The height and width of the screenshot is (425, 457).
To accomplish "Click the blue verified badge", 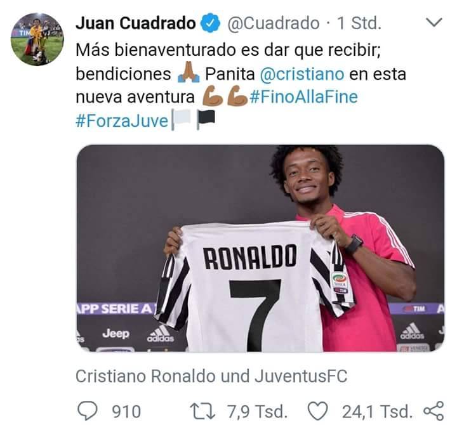I will coord(210,23).
